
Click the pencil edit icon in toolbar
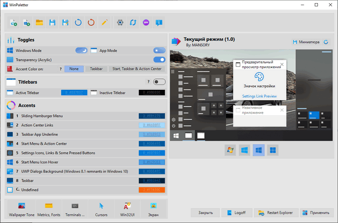tap(105, 23)
